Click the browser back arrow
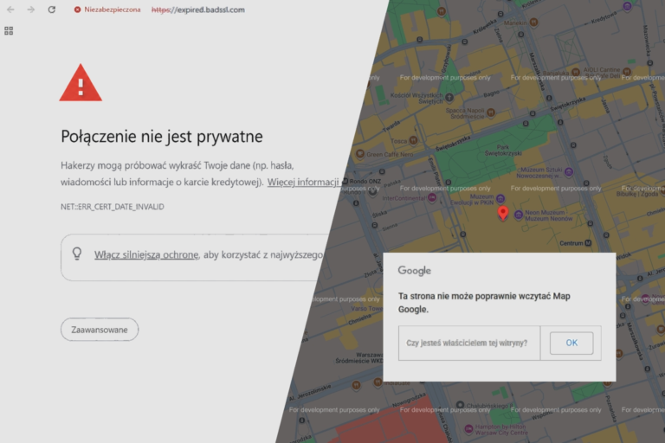Image resolution: width=665 pixels, height=443 pixels. click(x=10, y=10)
